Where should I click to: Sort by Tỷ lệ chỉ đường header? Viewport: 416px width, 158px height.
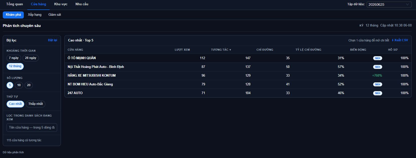coord(308,50)
